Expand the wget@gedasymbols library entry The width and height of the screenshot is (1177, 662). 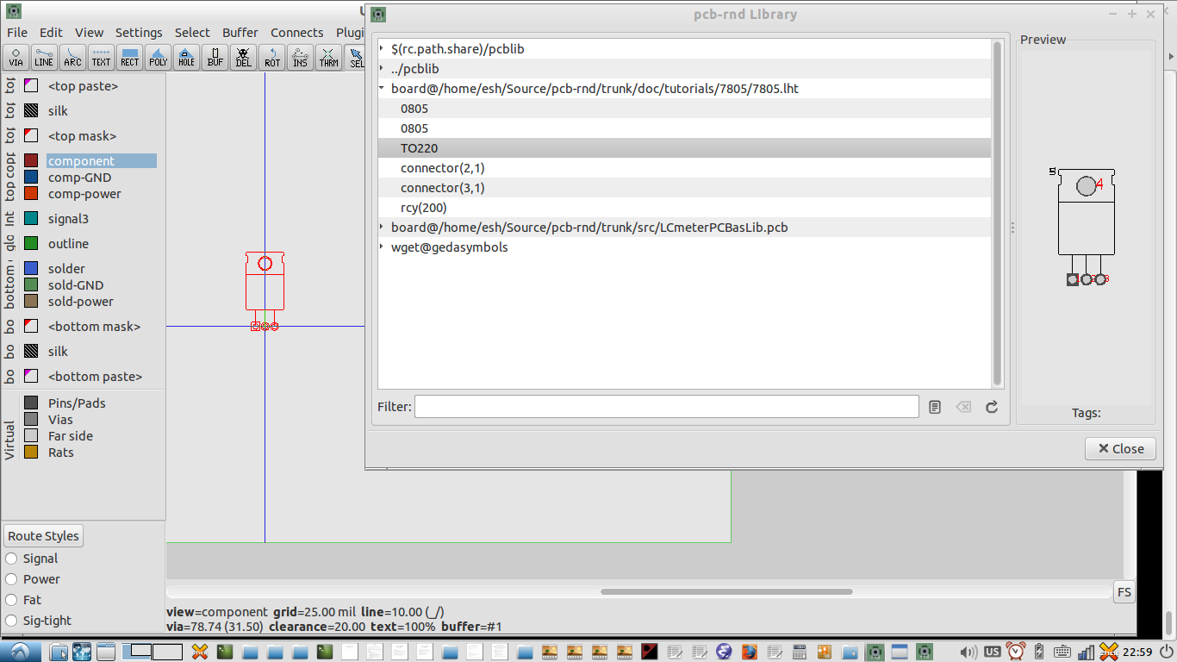(382, 247)
